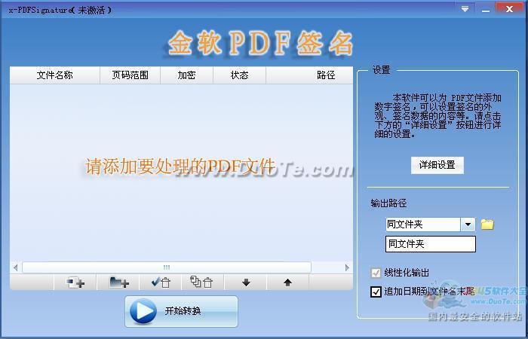Expand the 同文件夹 output path dropdown
This screenshot has width=528, height=339.
468,224
